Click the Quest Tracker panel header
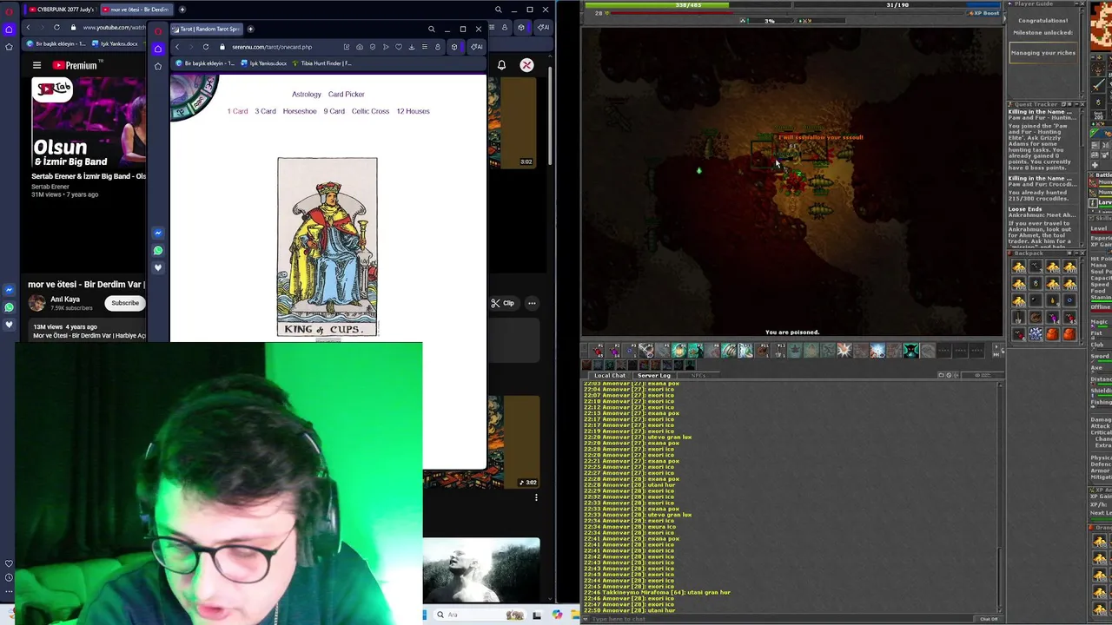 [1046, 104]
